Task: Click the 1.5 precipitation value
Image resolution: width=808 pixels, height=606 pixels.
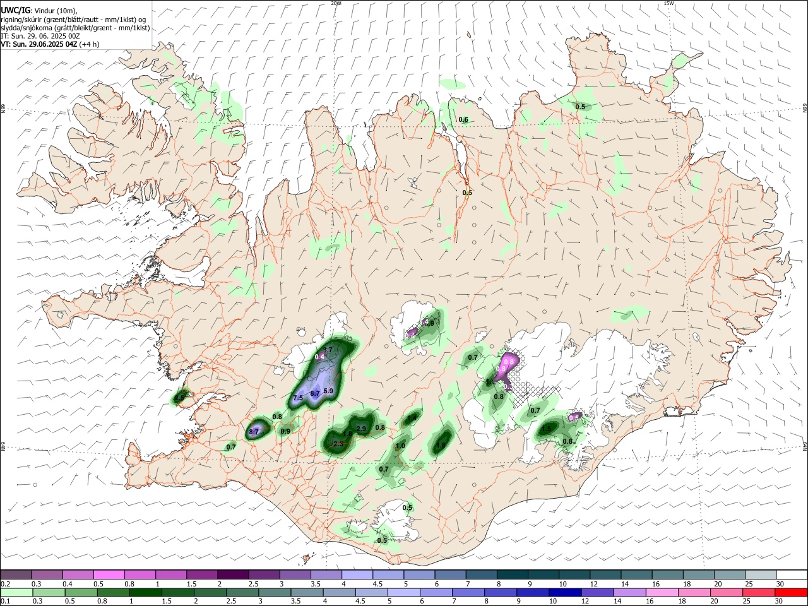Action: (x=547, y=429)
